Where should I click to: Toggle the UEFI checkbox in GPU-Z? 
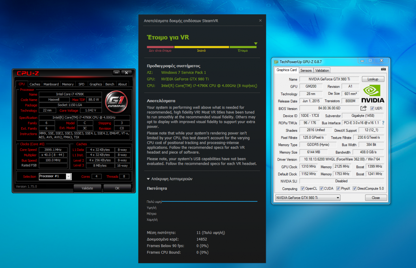click(372, 108)
